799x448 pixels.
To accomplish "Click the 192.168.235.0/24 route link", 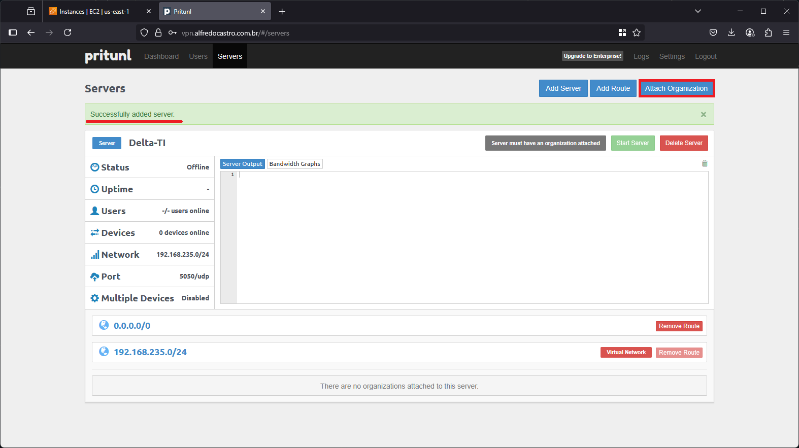I will (x=150, y=352).
